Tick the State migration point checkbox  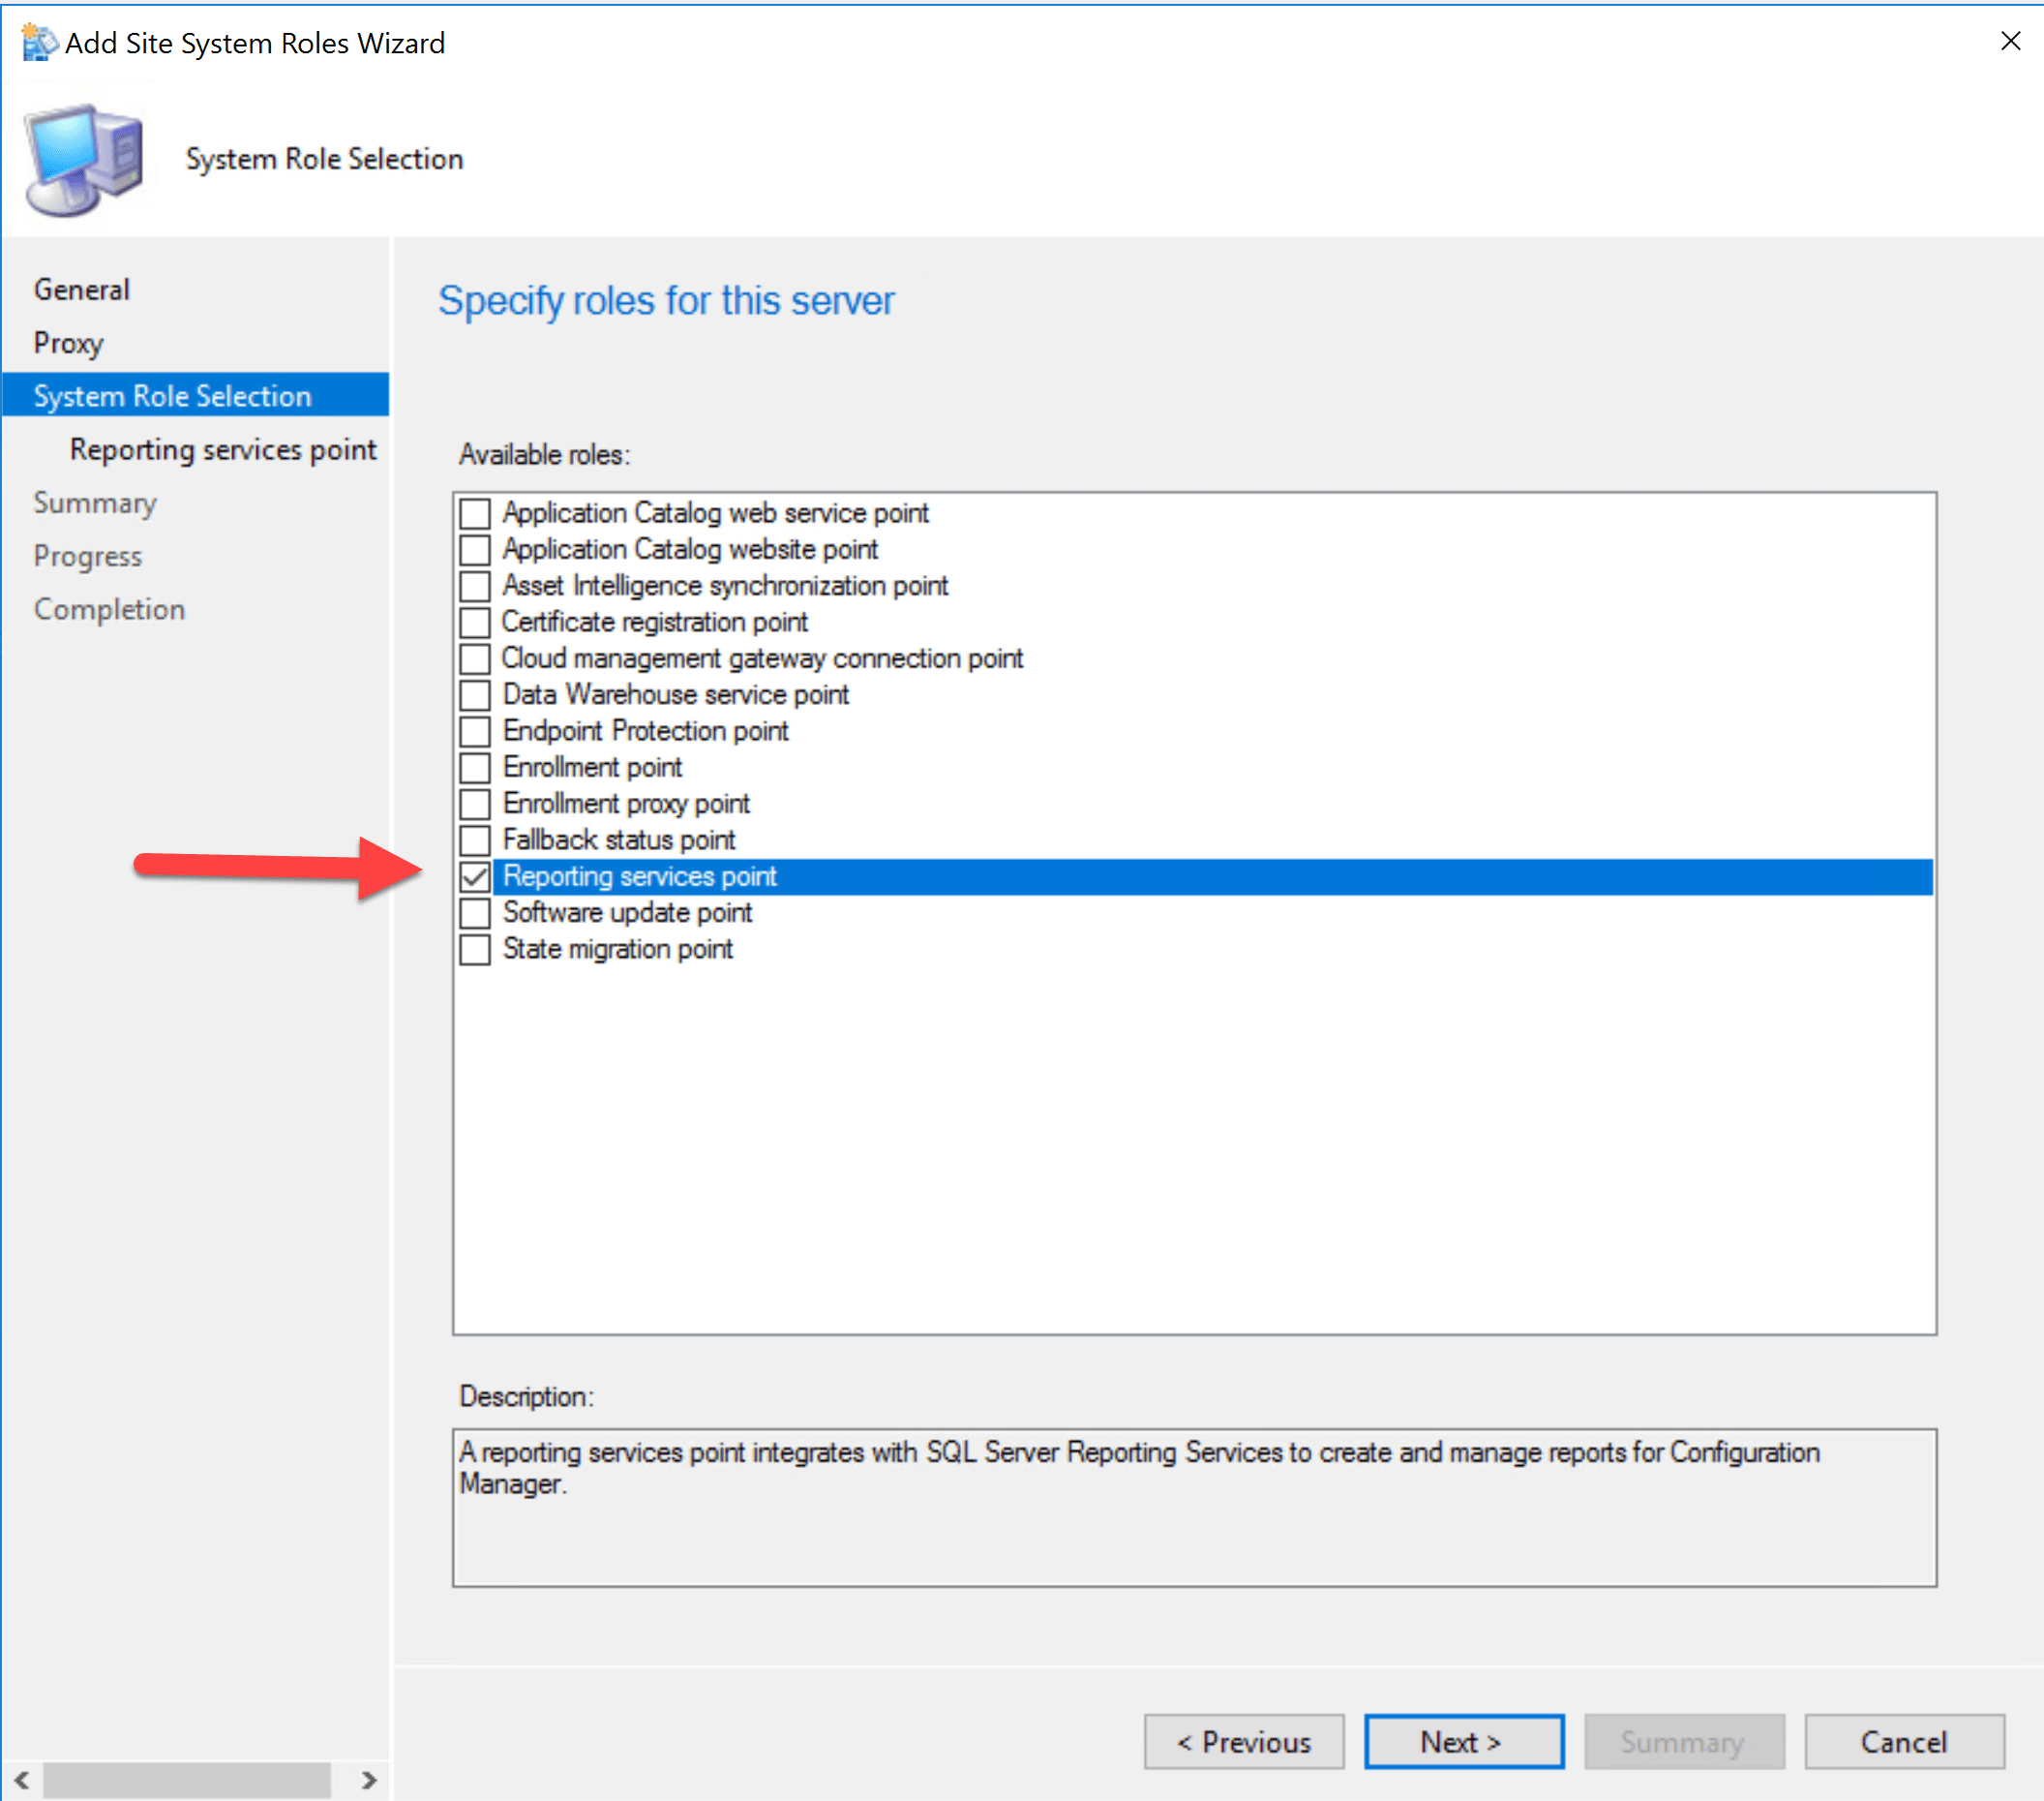[475, 949]
